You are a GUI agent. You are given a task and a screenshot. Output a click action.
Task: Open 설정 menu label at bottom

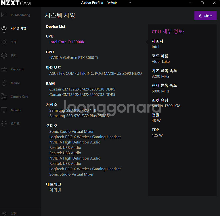click(x=14, y=214)
